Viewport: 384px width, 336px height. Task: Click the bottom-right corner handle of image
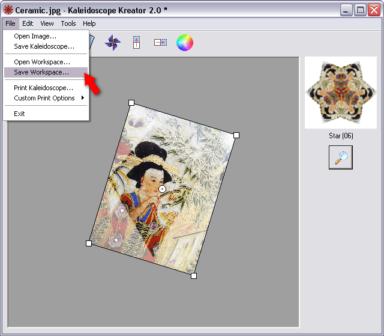point(194,276)
